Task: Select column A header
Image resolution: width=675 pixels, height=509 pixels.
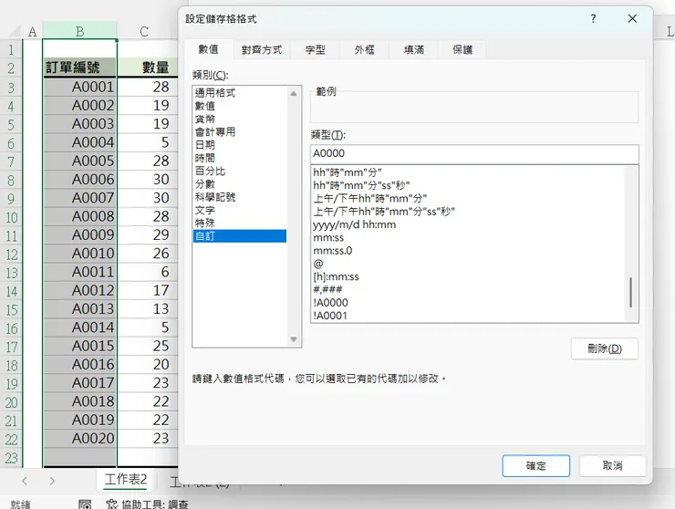Action: pyautogui.click(x=32, y=31)
